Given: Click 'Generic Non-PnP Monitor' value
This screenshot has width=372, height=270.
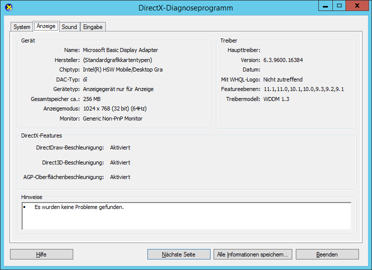Looking at the screenshot, I should [x=113, y=118].
